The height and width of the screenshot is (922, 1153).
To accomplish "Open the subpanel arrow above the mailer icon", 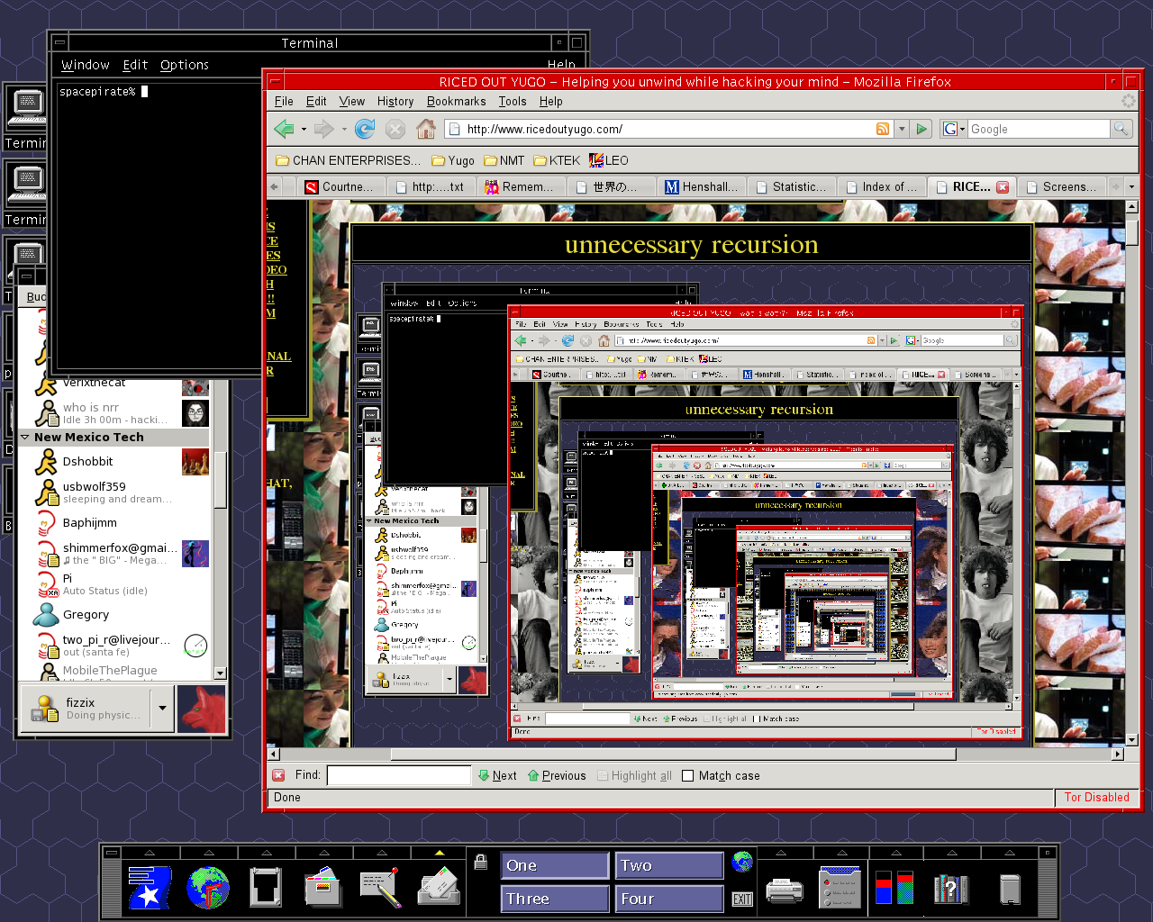I will (439, 852).
